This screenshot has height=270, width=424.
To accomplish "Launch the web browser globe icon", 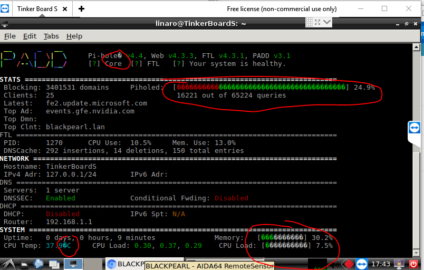I will tap(38, 264).
